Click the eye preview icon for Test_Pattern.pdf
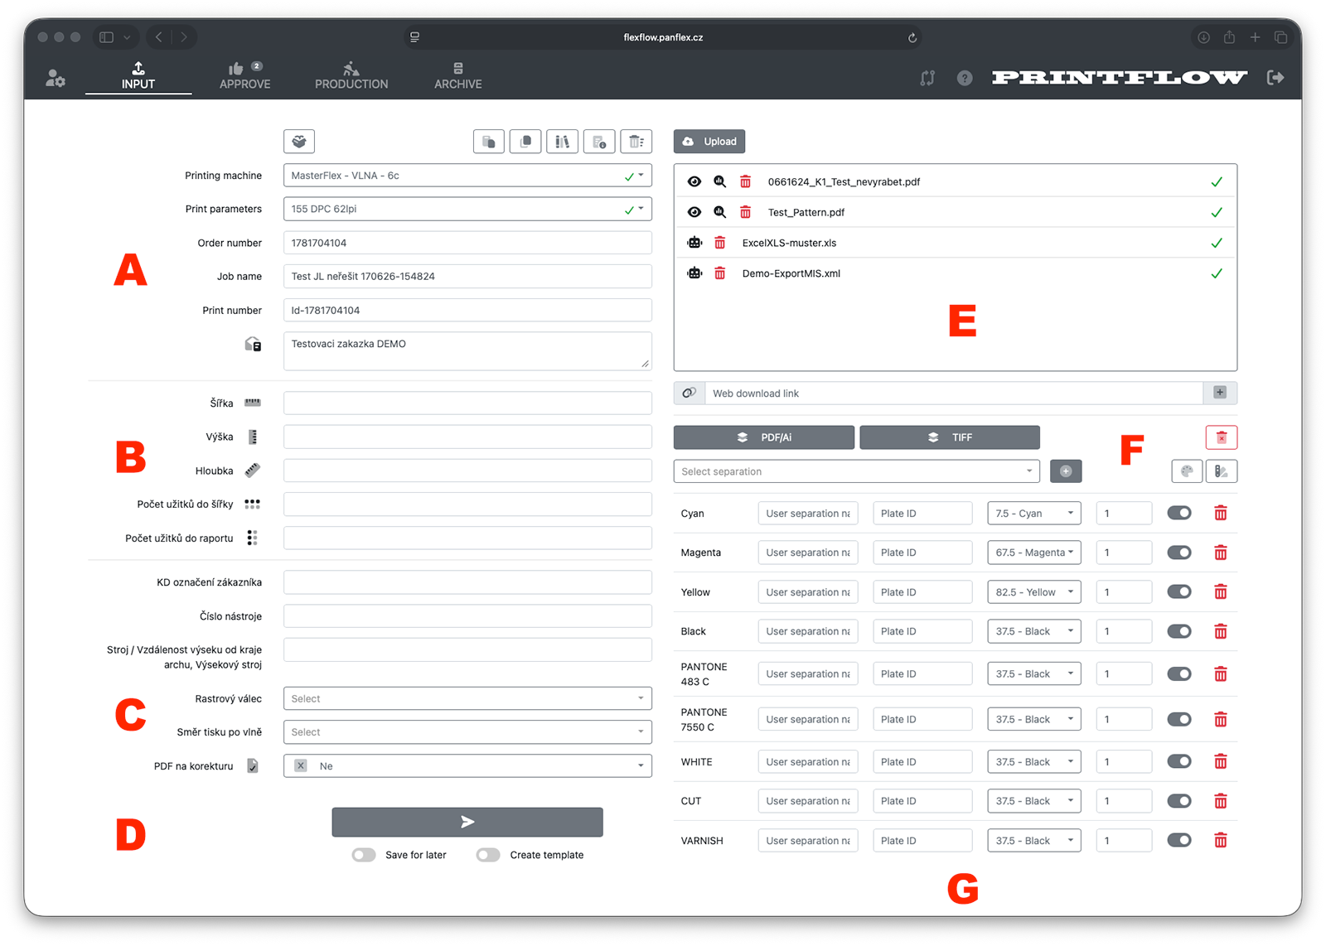The height and width of the screenshot is (946, 1326). pyautogui.click(x=694, y=212)
